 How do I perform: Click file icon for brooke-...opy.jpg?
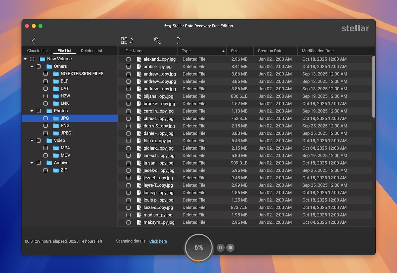[x=139, y=104]
